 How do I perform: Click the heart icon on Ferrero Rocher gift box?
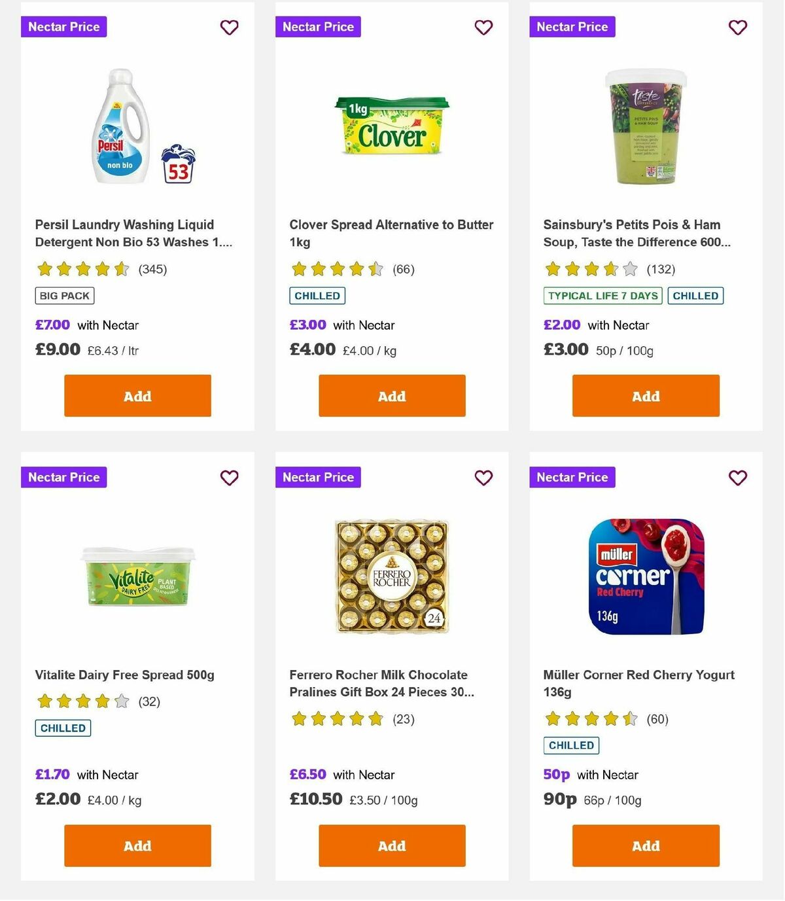(483, 478)
